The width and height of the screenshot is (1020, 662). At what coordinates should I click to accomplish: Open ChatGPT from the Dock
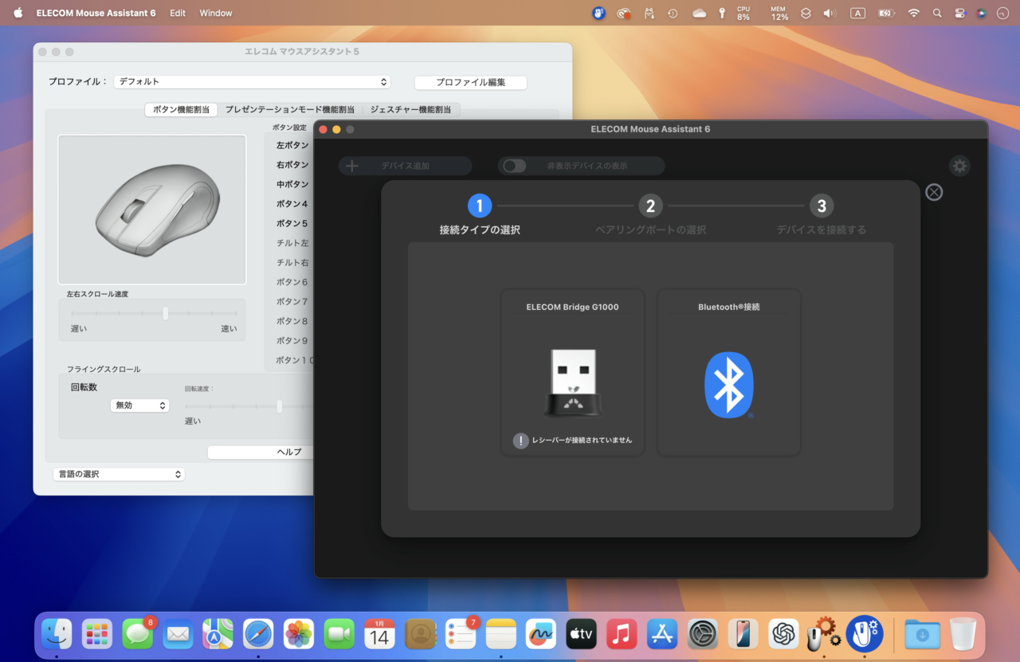click(783, 634)
